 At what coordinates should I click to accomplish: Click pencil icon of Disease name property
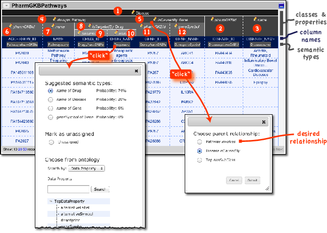coord(255,19)
